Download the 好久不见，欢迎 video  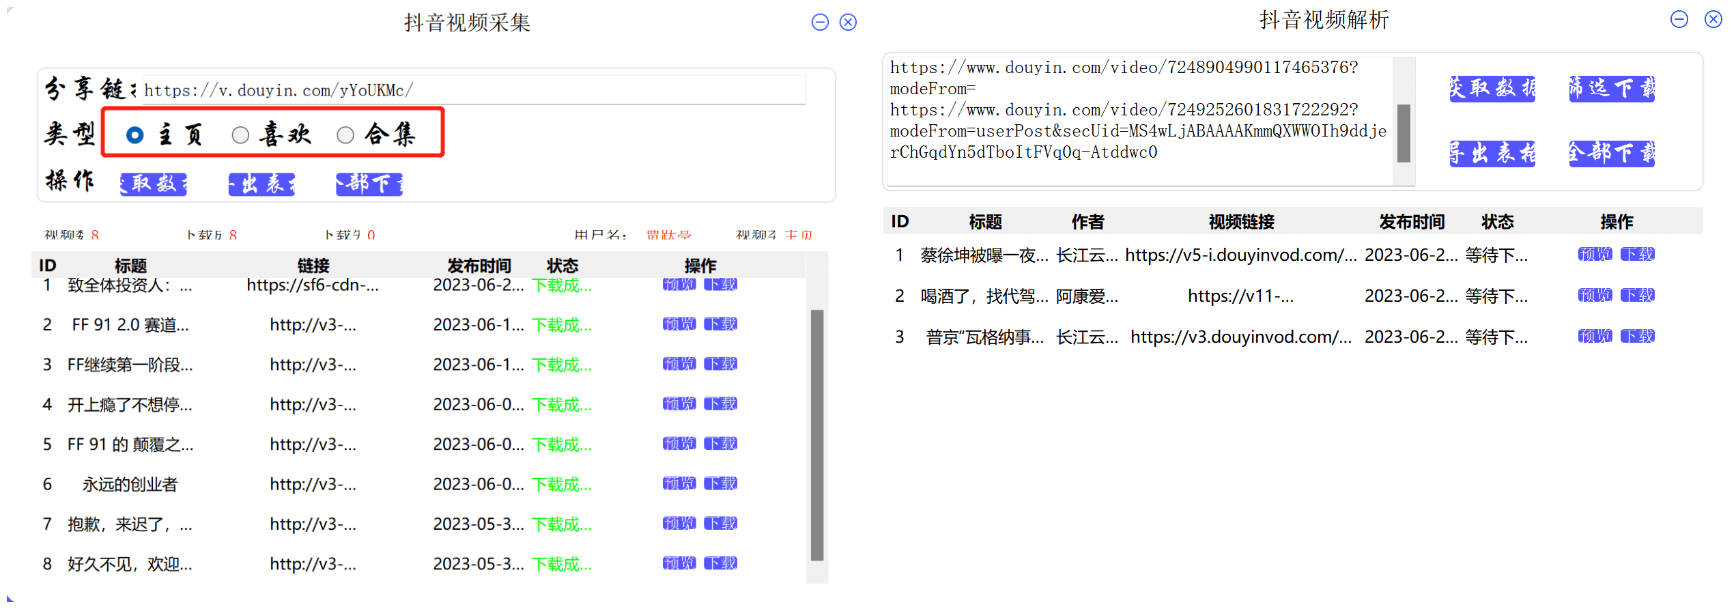tap(720, 563)
